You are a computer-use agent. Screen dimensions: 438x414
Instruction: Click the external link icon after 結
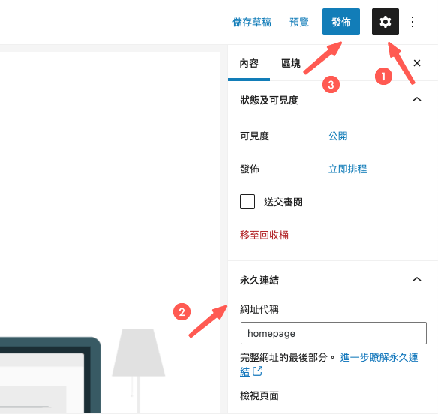[x=257, y=371]
